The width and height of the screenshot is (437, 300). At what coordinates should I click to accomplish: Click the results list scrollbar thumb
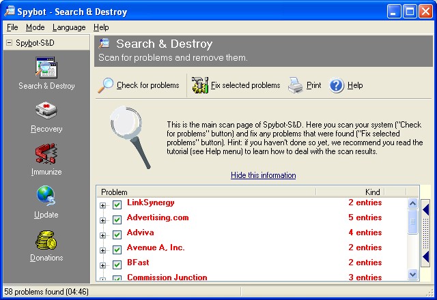click(x=412, y=222)
